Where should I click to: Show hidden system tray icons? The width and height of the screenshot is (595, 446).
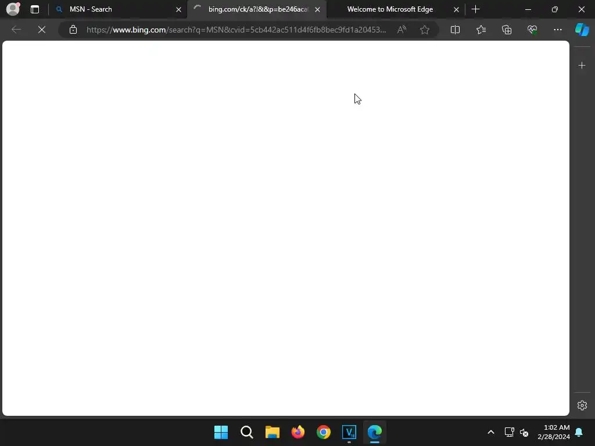pos(490,432)
